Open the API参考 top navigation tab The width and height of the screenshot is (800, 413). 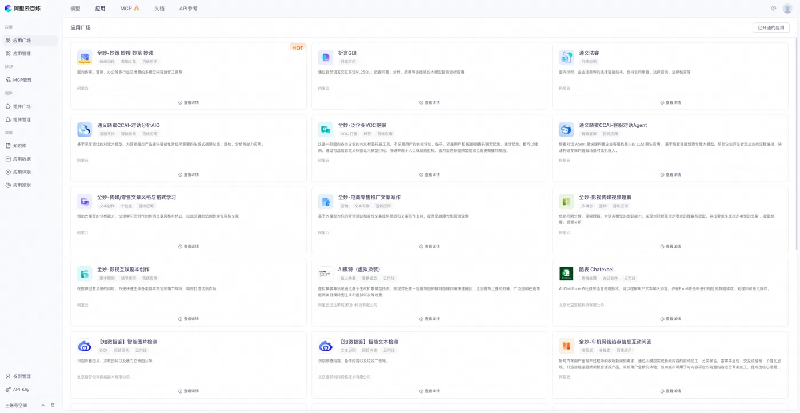tap(188, 9)
